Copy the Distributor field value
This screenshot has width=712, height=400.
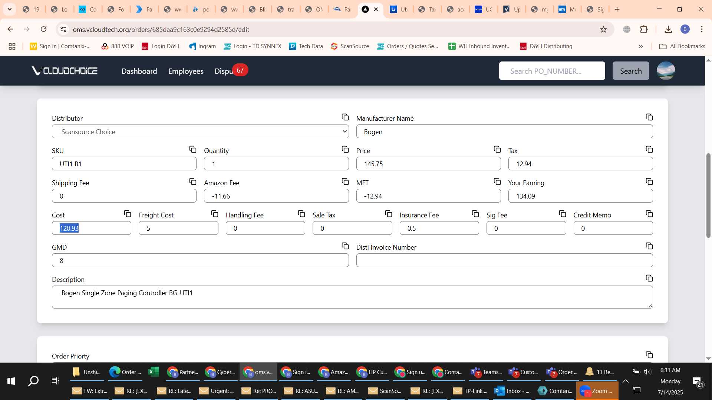pos(345,117)
